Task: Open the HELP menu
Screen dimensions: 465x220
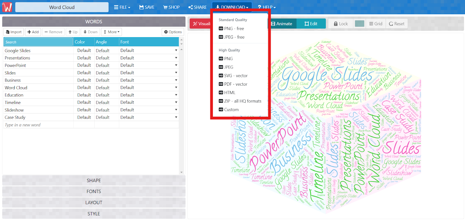Action: point(267,7)
